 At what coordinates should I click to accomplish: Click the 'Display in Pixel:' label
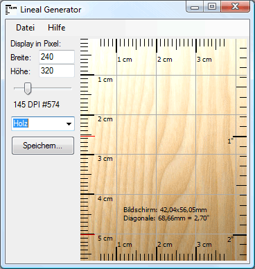(x=35, y=44)
